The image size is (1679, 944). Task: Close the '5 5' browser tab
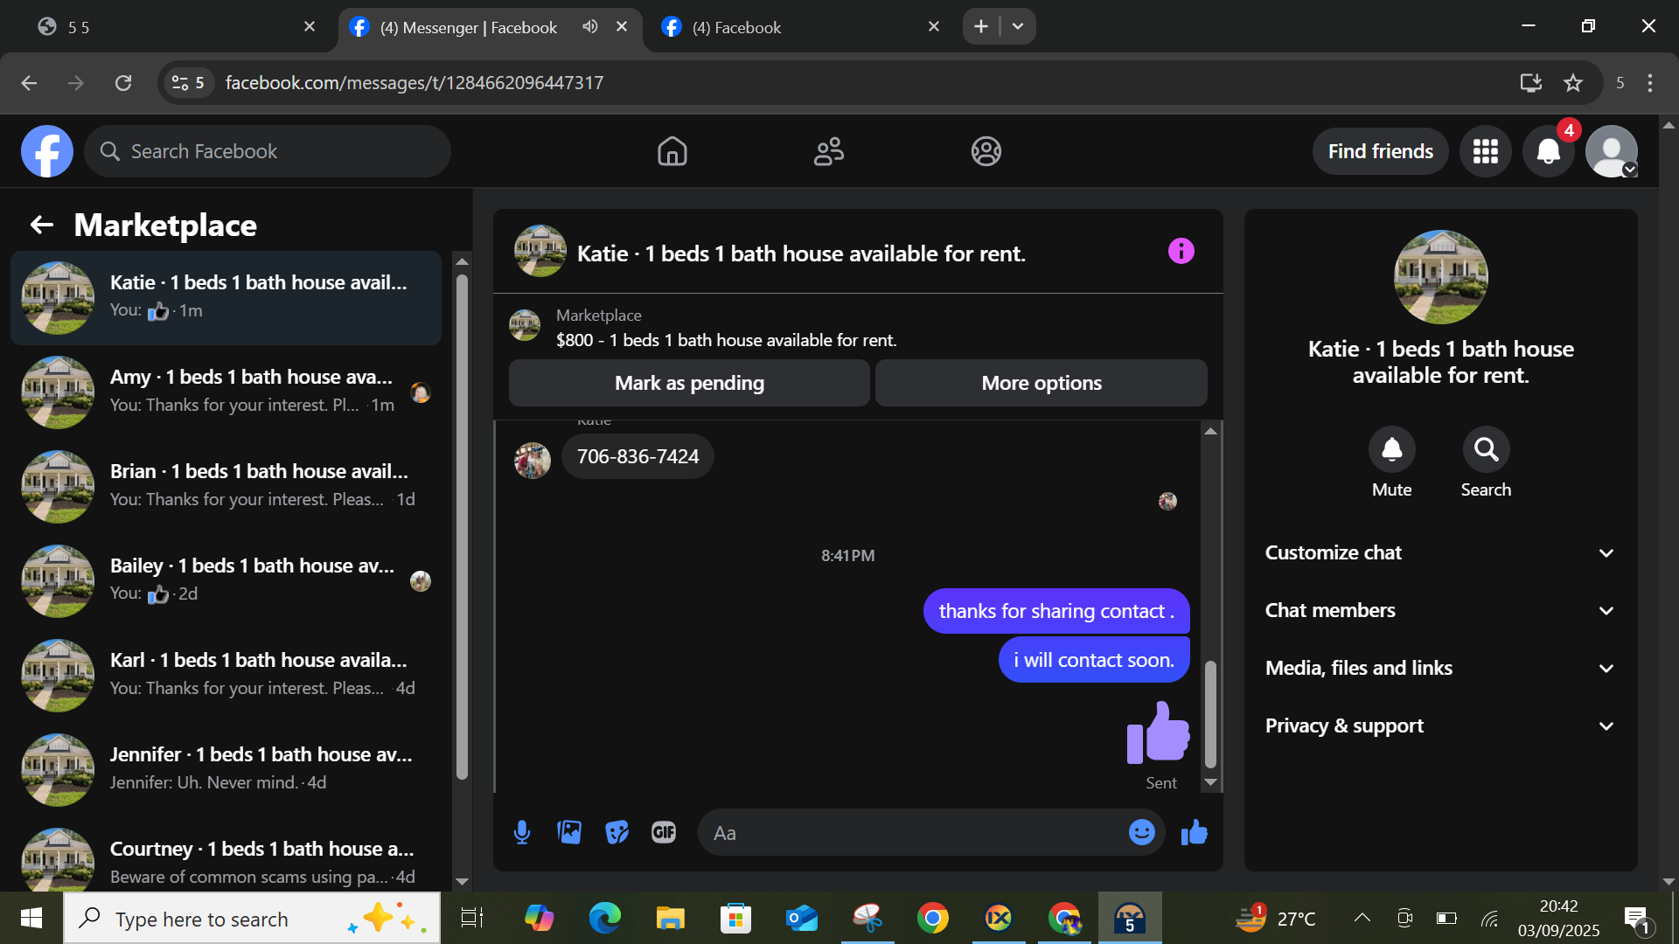tap(310, 27)
